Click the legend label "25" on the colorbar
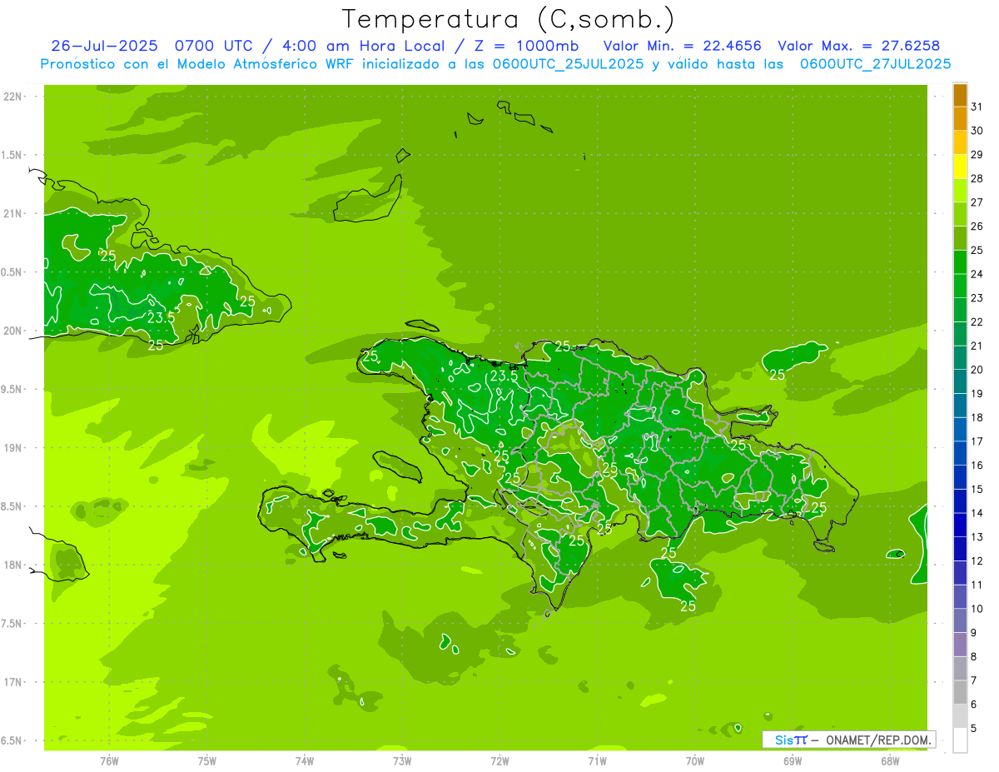999x772 pixels. point(977,250)
